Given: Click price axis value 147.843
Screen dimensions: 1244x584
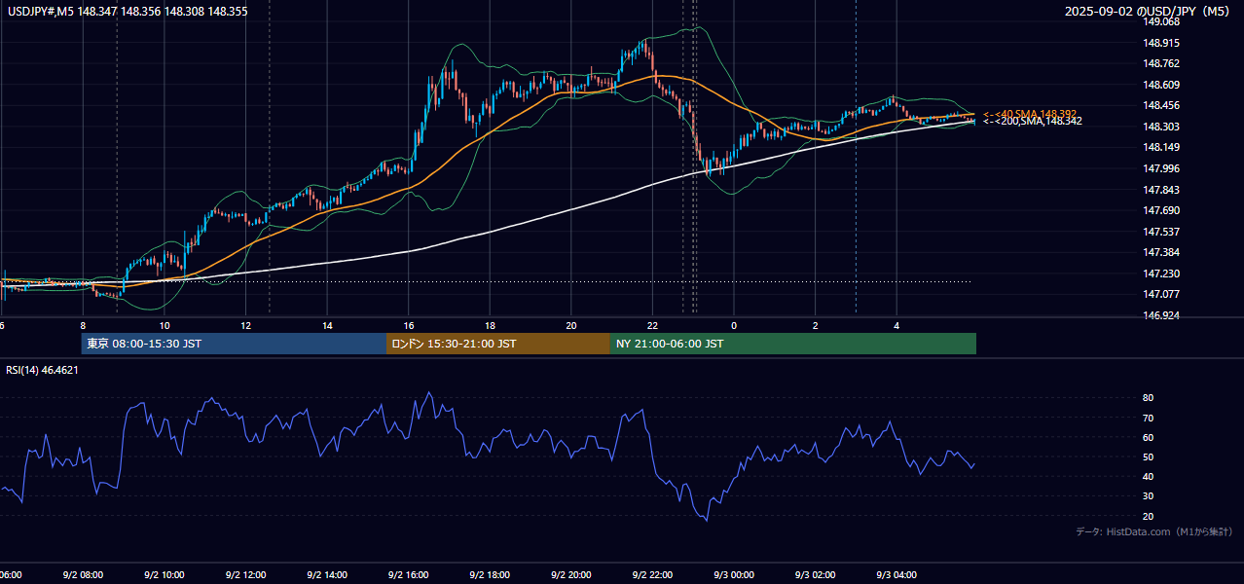Looking at the screenshot, I should 1161,190.
